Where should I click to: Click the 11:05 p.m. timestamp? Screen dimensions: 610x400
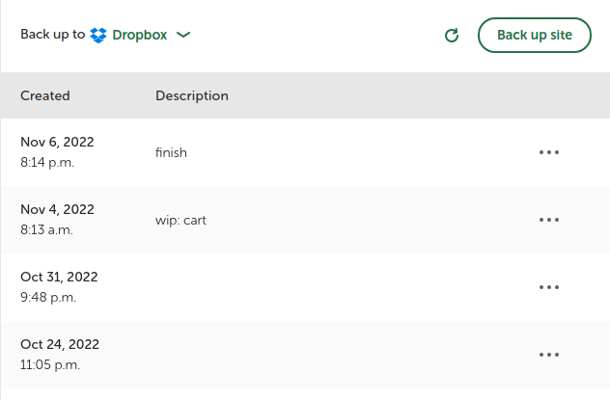50,364
